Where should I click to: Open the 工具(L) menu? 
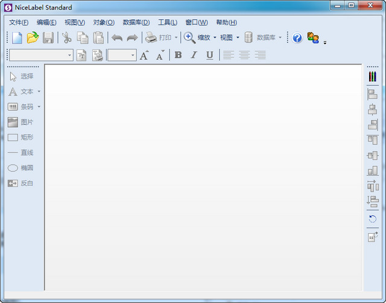[168, 22]
